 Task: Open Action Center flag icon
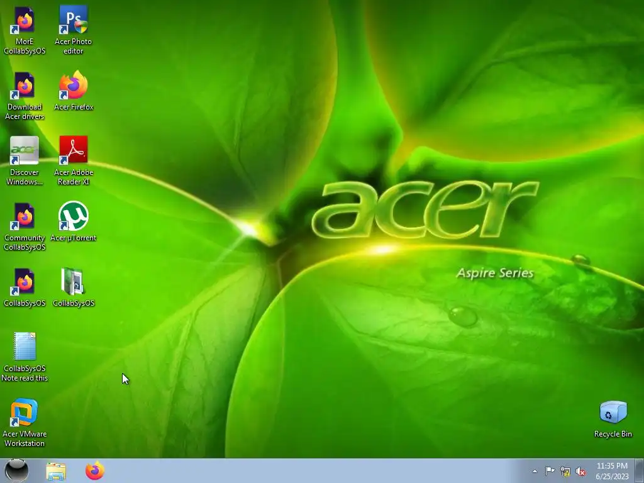click(x=550, y=471)
